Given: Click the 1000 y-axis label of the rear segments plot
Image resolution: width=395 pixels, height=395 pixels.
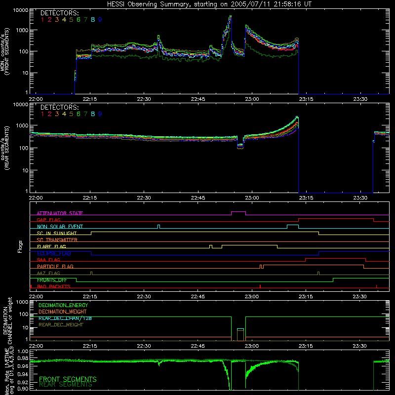Looking at the screenshot, I should click(x=22, y=125).
